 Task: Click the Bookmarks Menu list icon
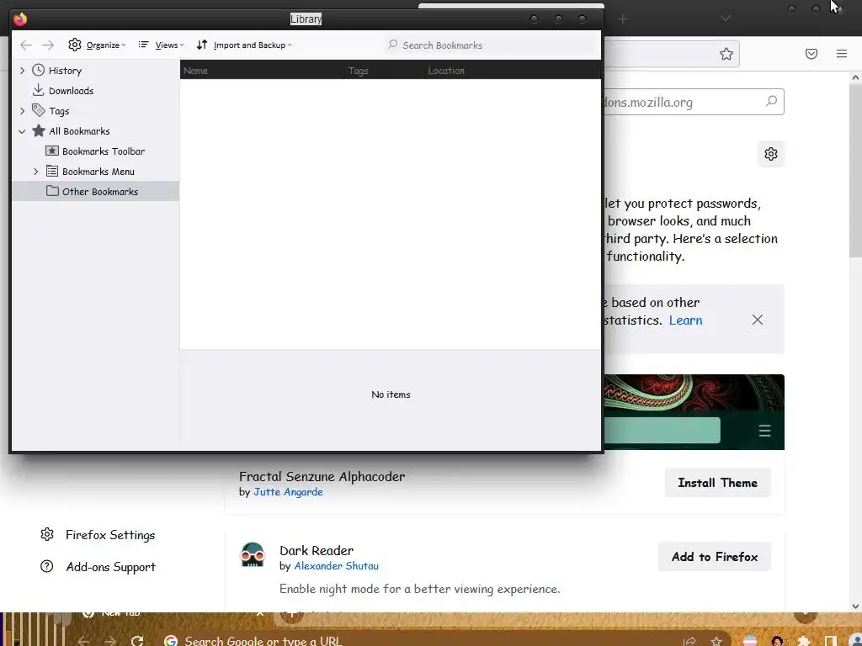point(52,171)
